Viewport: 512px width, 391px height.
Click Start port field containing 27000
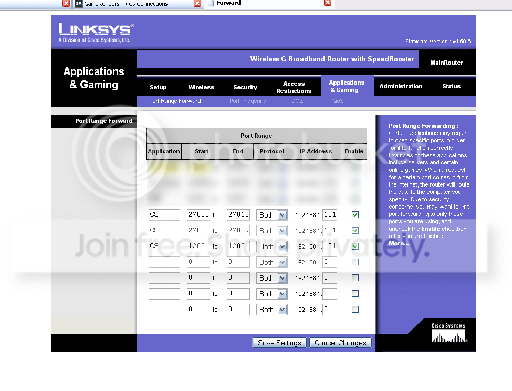pos(198,214)
